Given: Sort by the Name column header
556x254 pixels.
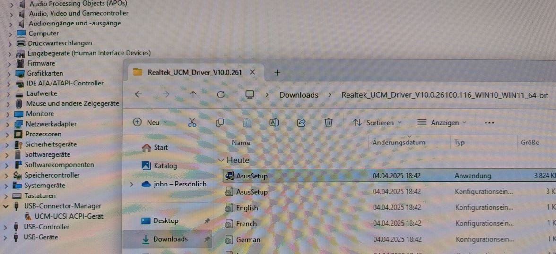Looking at the screenshot, I should point(241,143).
